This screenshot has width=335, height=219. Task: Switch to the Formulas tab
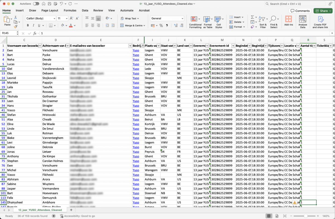(x=70, y=10)
